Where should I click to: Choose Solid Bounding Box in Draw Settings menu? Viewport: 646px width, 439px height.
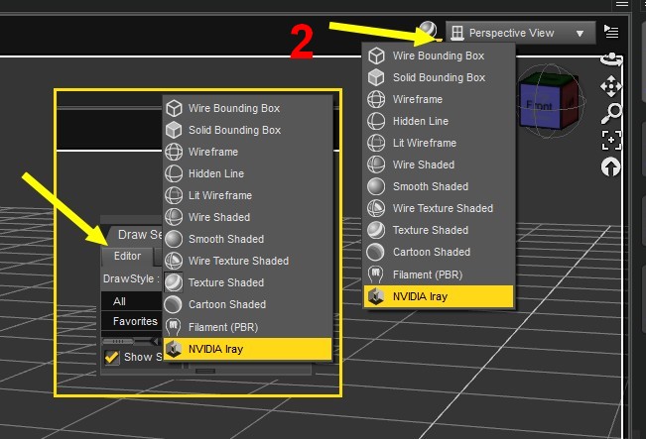point(248,130)
